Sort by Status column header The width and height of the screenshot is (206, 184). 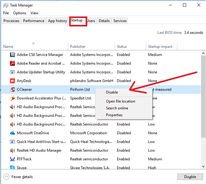tap(122, 47)
